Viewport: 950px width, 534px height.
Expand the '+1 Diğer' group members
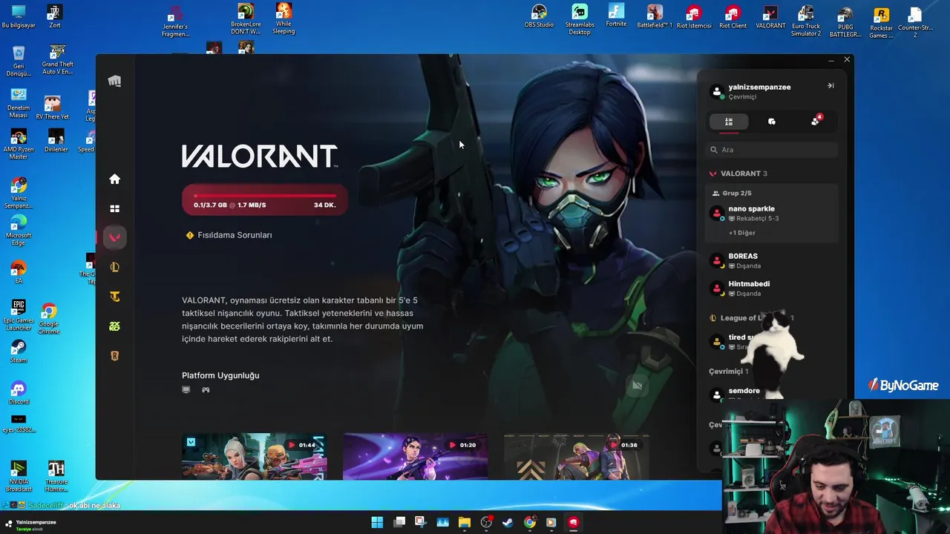coord(742,233)
